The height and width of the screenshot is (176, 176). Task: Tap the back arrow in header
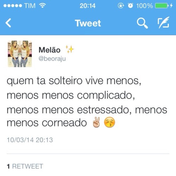pyautogui.click(x=8, y=23)
